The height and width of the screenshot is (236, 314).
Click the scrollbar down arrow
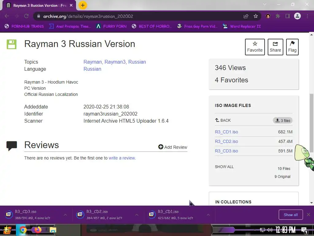[312, 203]
